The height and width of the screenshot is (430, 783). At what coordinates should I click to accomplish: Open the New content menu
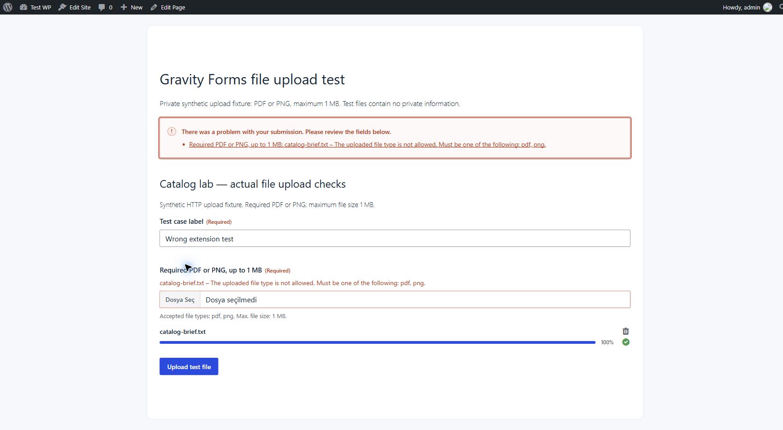click(x=131, y=7)
